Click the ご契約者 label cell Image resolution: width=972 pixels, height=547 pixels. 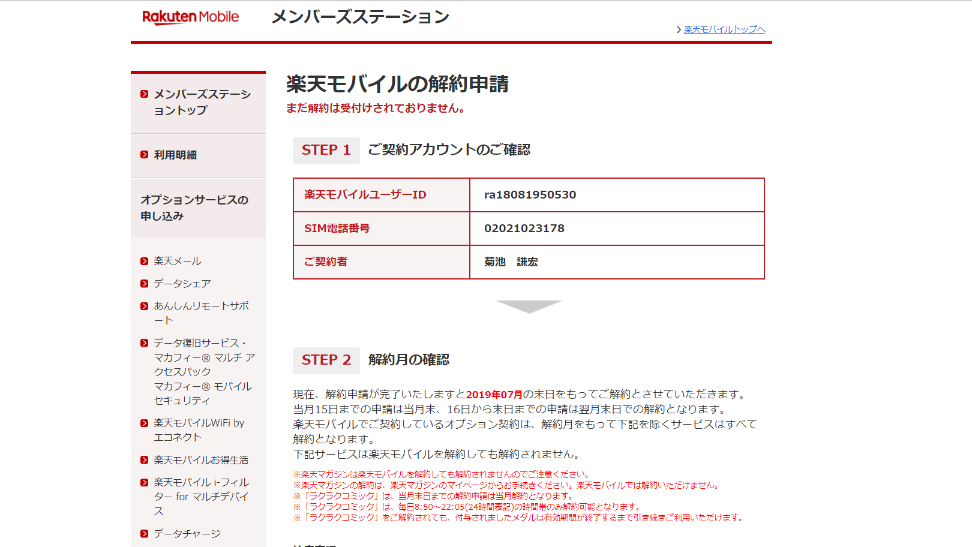(x=382, y=262)
